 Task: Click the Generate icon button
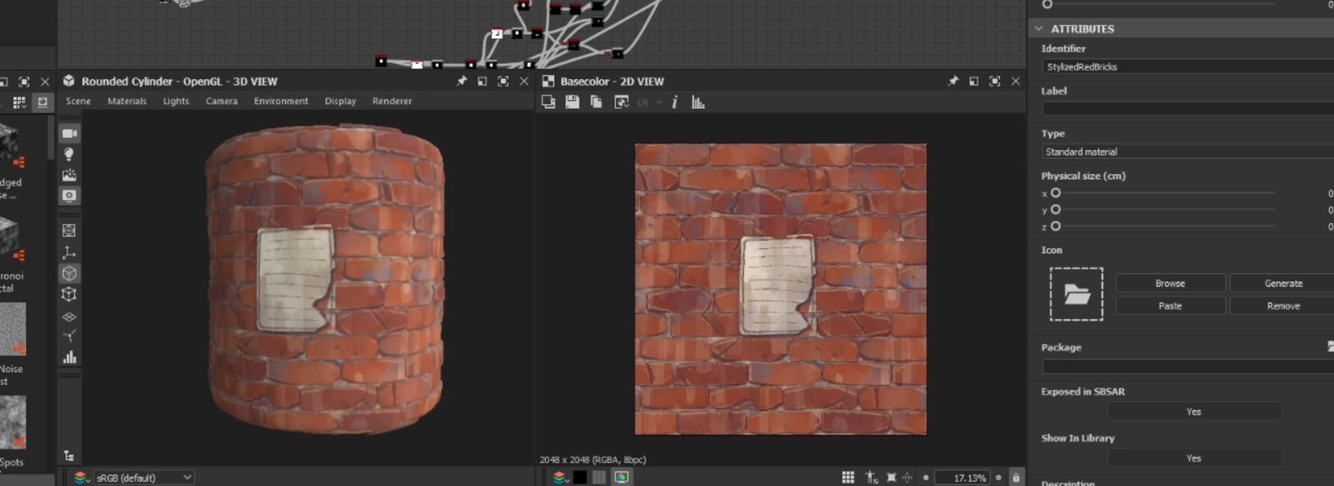(x=1283, y=283)
